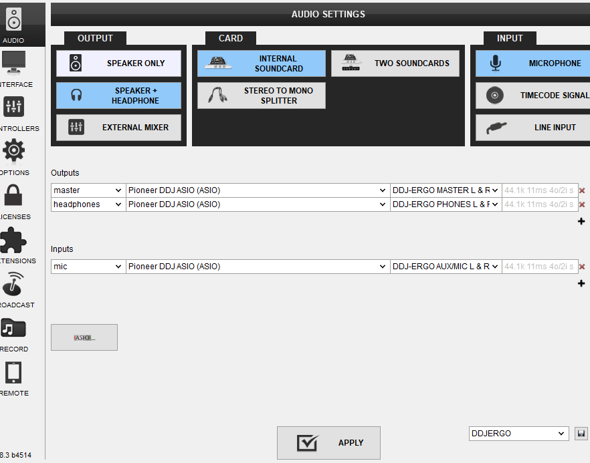Click master row 44.1k latency info field
The height and width of the screenshot is (463, 590).
[x=540, y=190]
